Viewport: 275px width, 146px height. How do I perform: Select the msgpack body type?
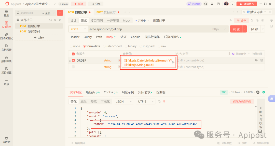(x=147, y=46)
